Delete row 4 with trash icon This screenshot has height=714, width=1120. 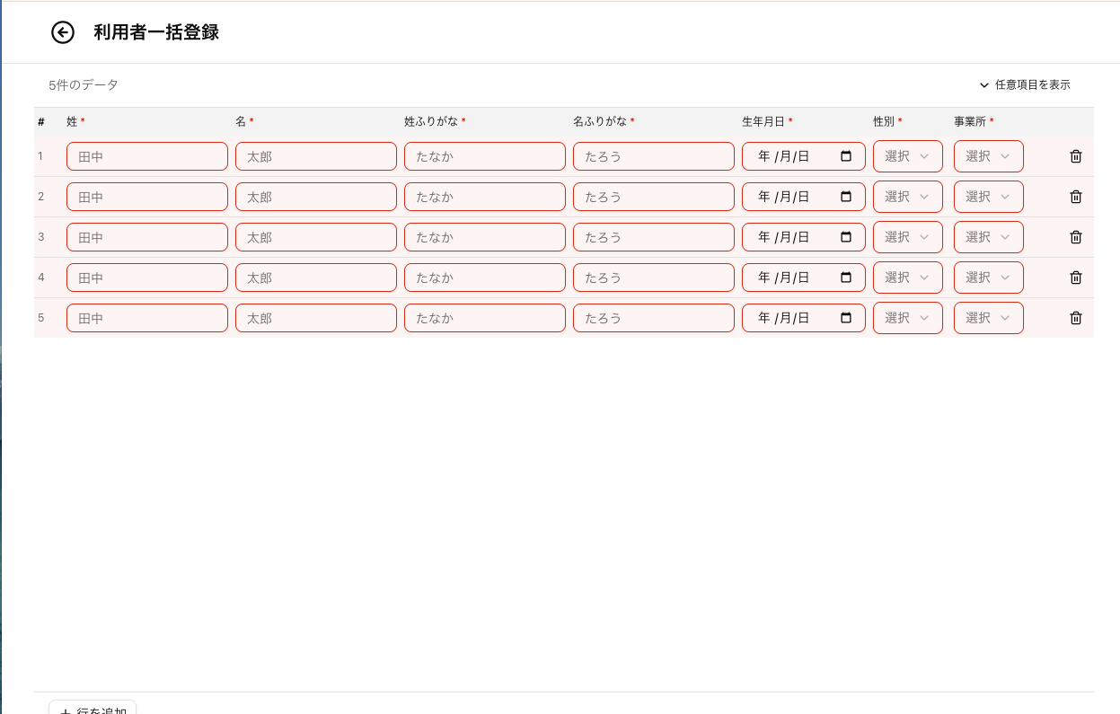point(1075,278)
